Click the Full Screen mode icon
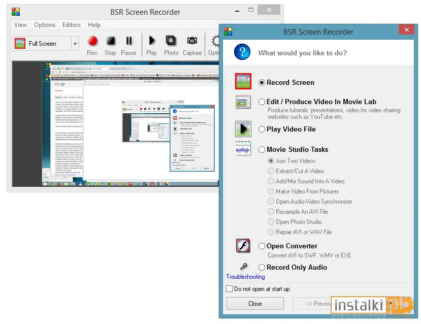 (20, 44)
